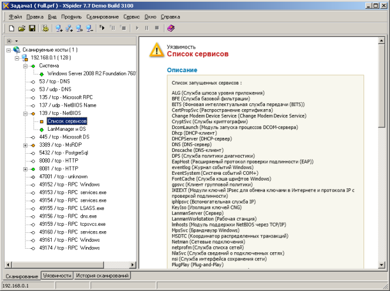390x291 pixels.
Task: Select 137 / udp - NetBIOS Name item
Action: click(x=68, y=106)
